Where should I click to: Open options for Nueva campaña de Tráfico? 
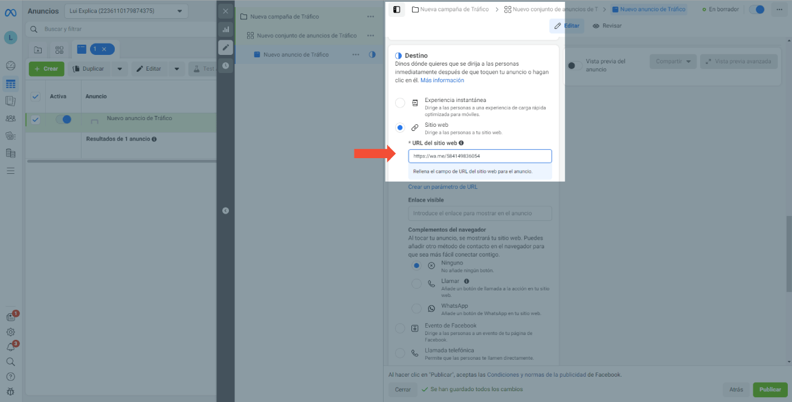(x=370, y=17)
